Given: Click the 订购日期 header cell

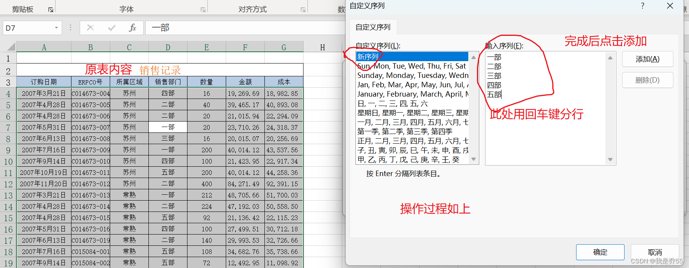Looking at the screenshot, I should (x=44, y=82).
